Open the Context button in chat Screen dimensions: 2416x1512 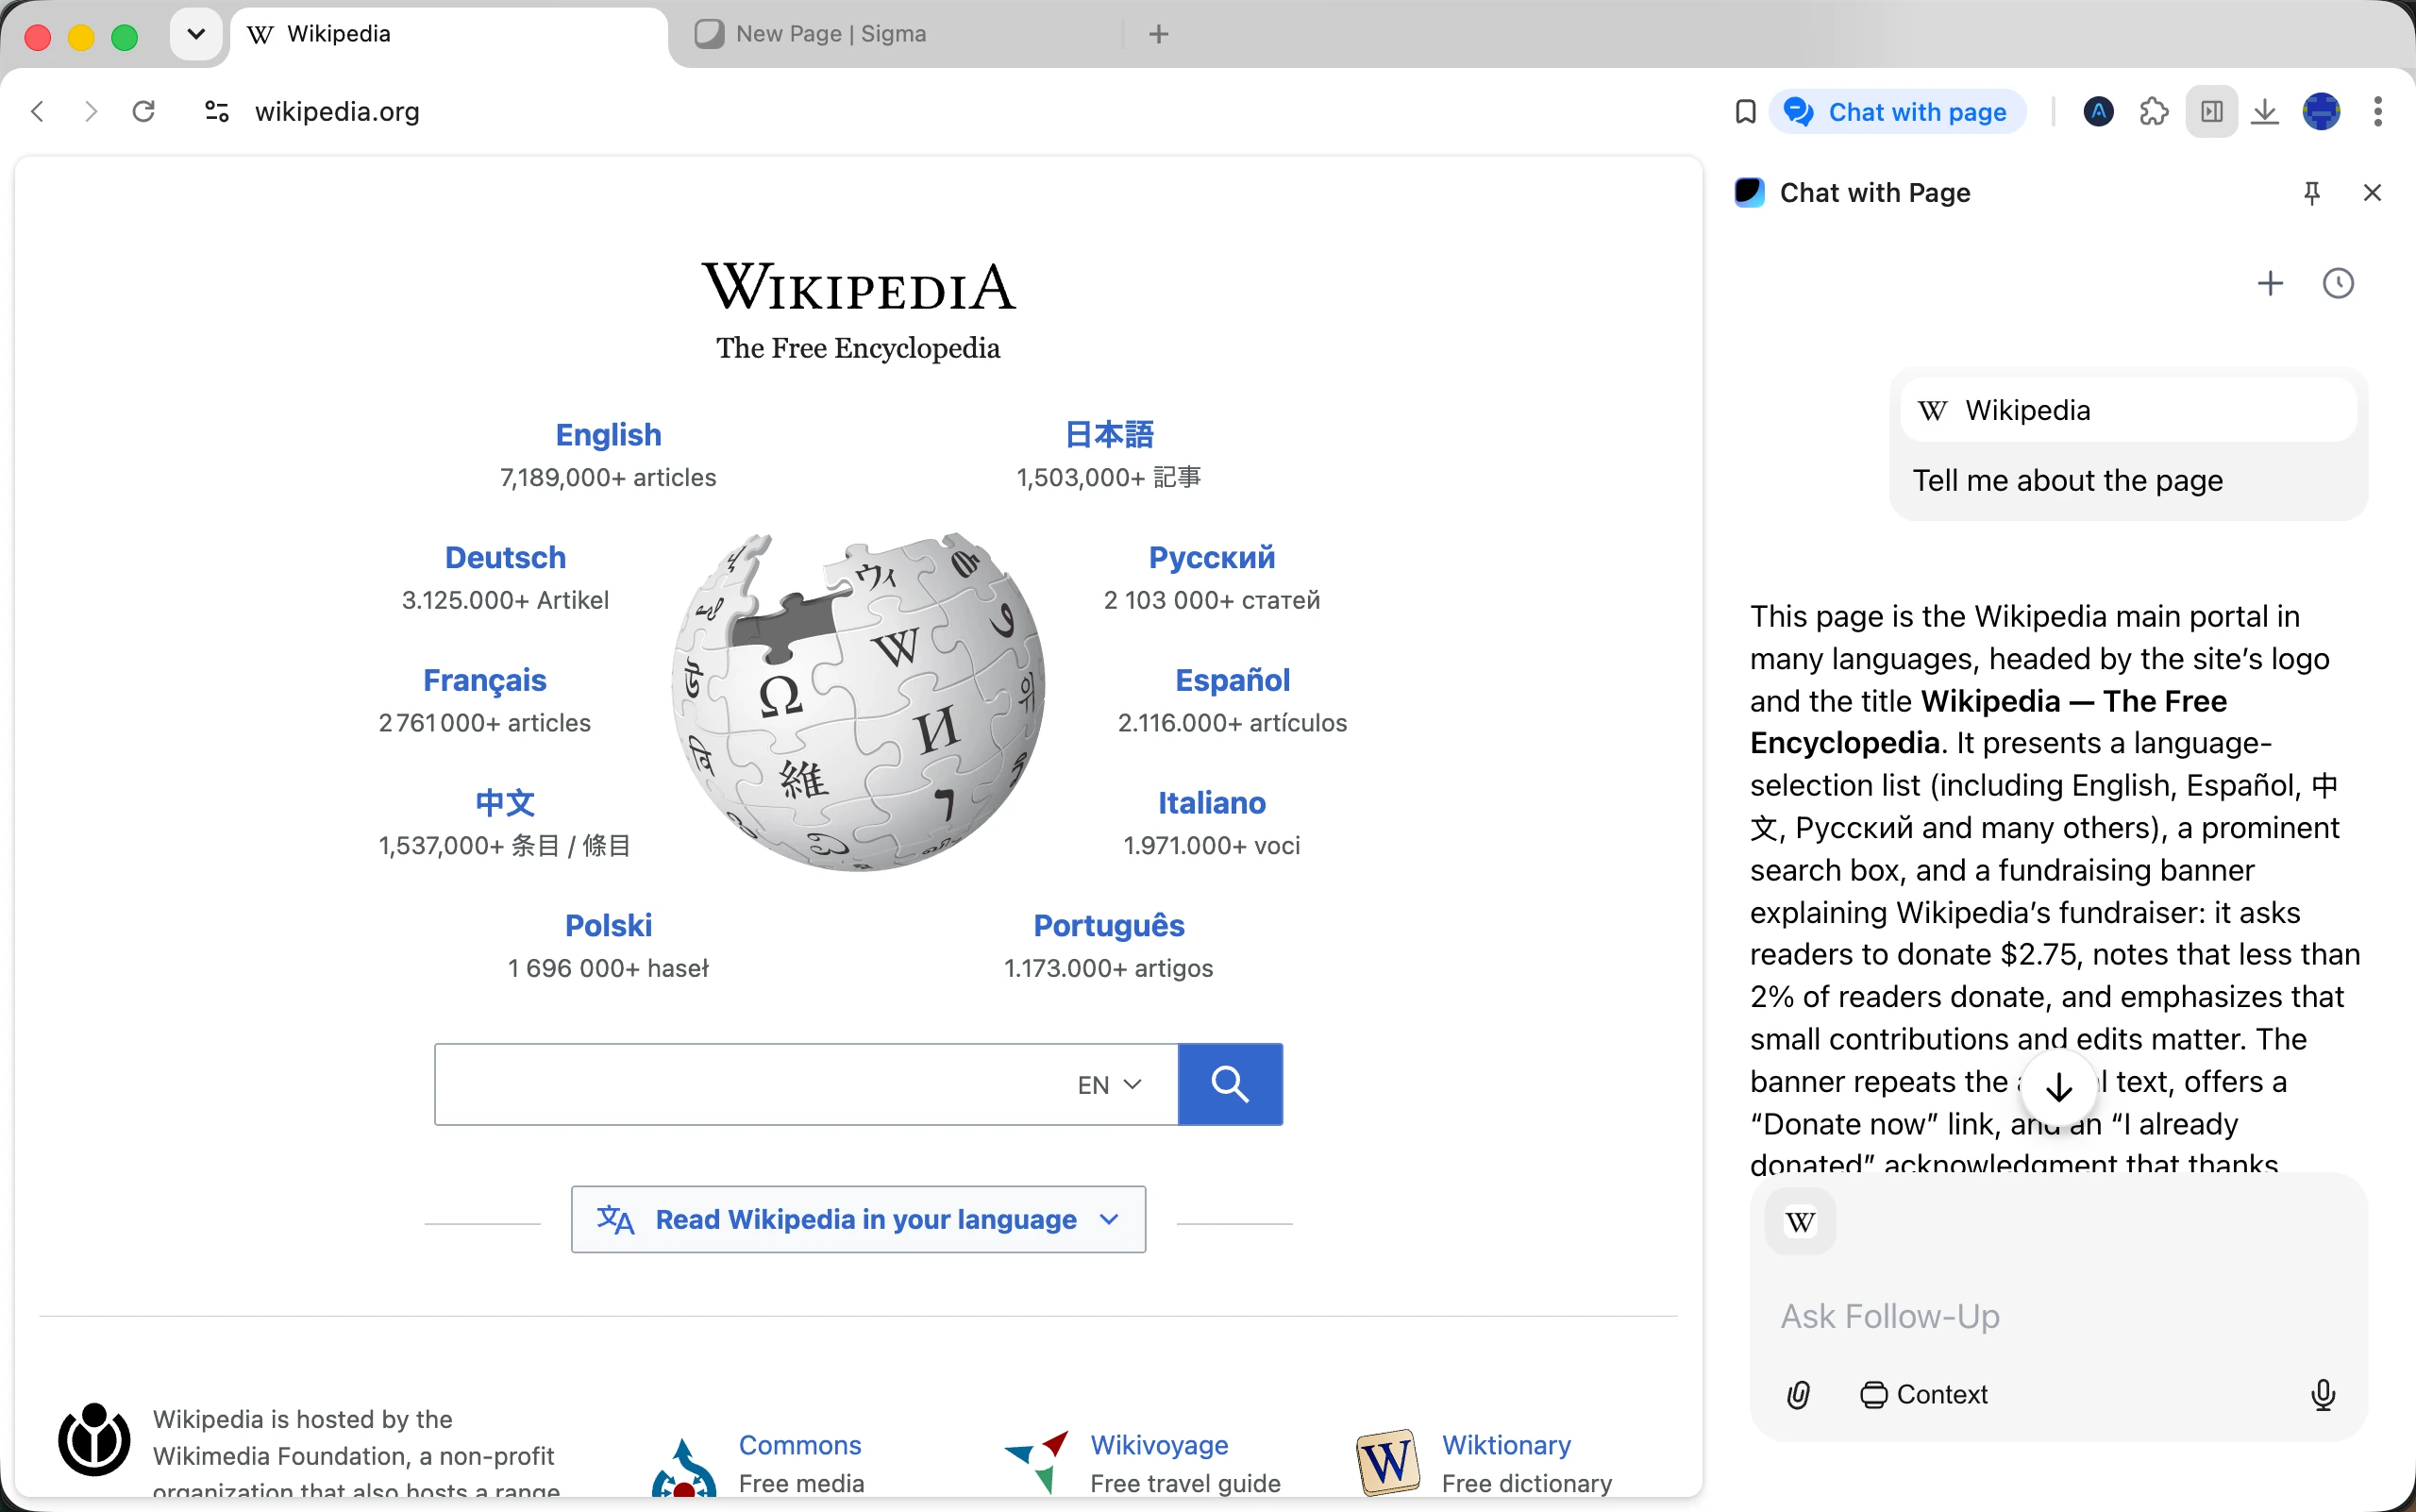[x=1923, y=1395]
